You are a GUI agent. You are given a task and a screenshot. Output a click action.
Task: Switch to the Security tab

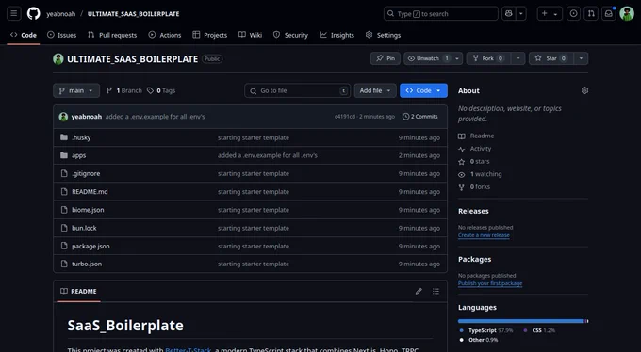290,35
